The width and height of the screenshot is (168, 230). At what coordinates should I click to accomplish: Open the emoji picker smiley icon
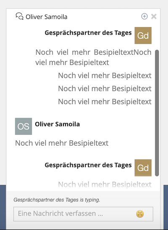(140, 214)
